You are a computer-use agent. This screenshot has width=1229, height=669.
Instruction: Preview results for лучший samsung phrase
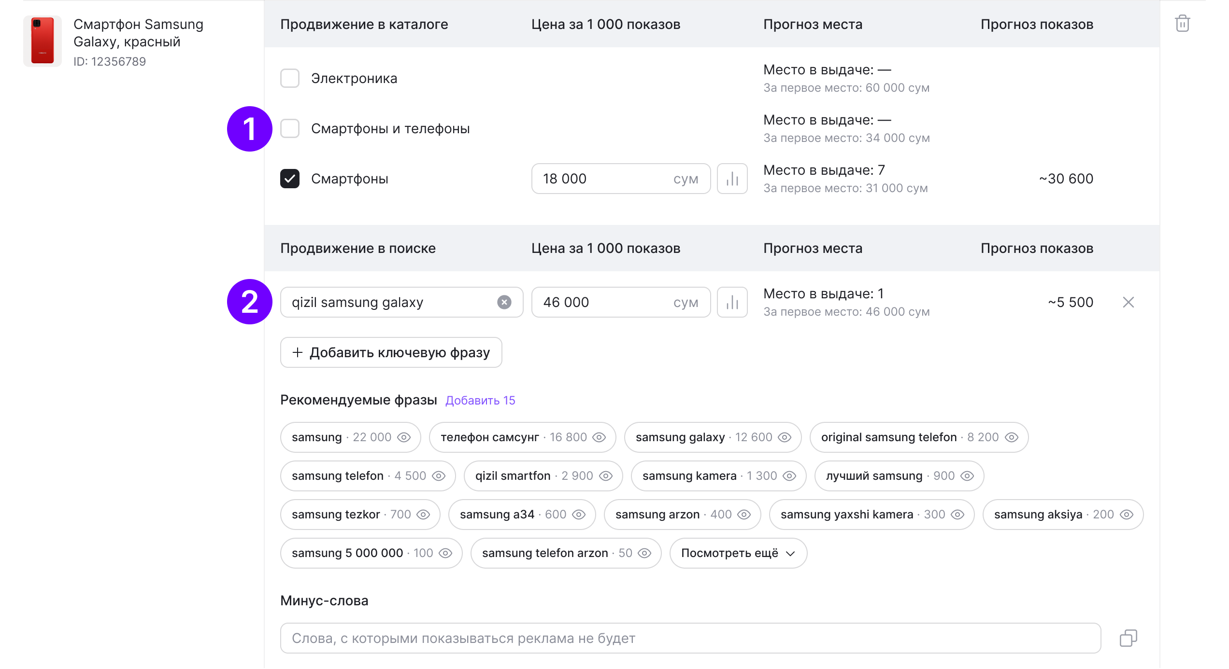(967, 476)
